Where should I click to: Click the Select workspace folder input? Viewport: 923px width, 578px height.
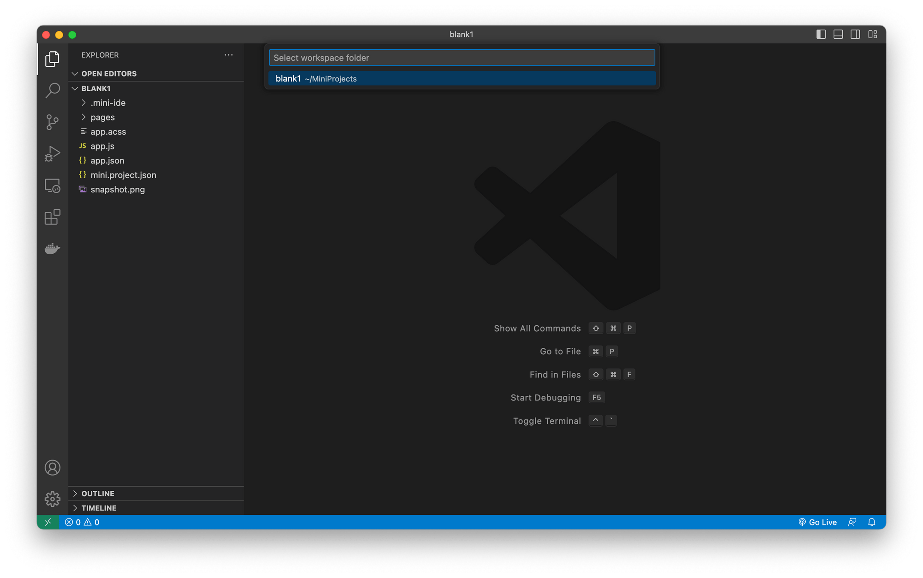pyautogui.click(x=462, y=58)
